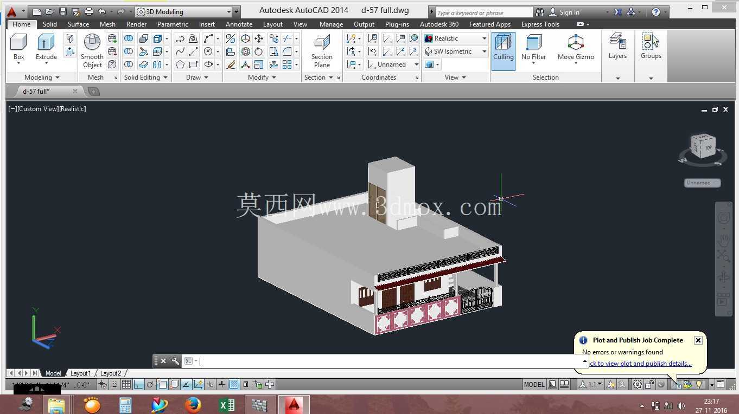
Task: Open the Smooth Object mesh tool
Action: pos(92,51)
